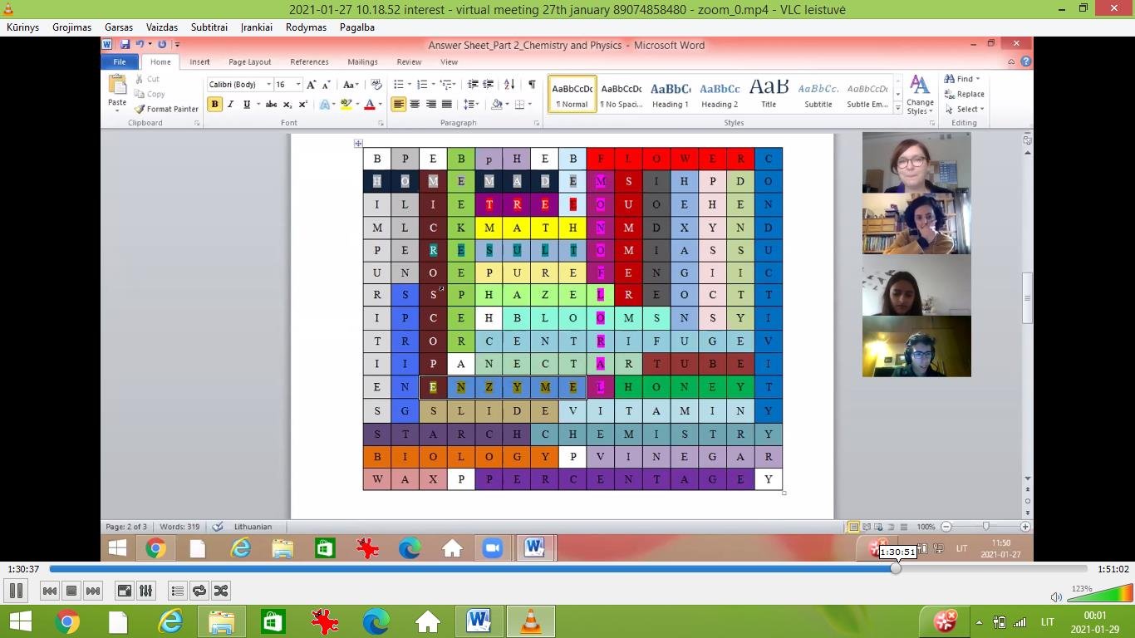Launch Google Chrome from the bottom taskbar
Screen dimensions: 1135x638
[x=67, y=621]
